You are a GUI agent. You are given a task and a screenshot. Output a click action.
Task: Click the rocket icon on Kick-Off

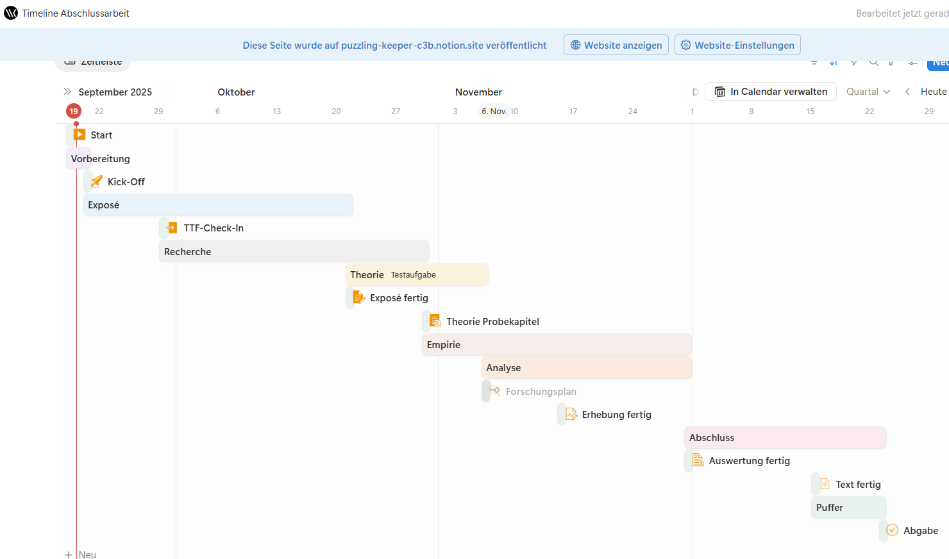click(96, 181)
